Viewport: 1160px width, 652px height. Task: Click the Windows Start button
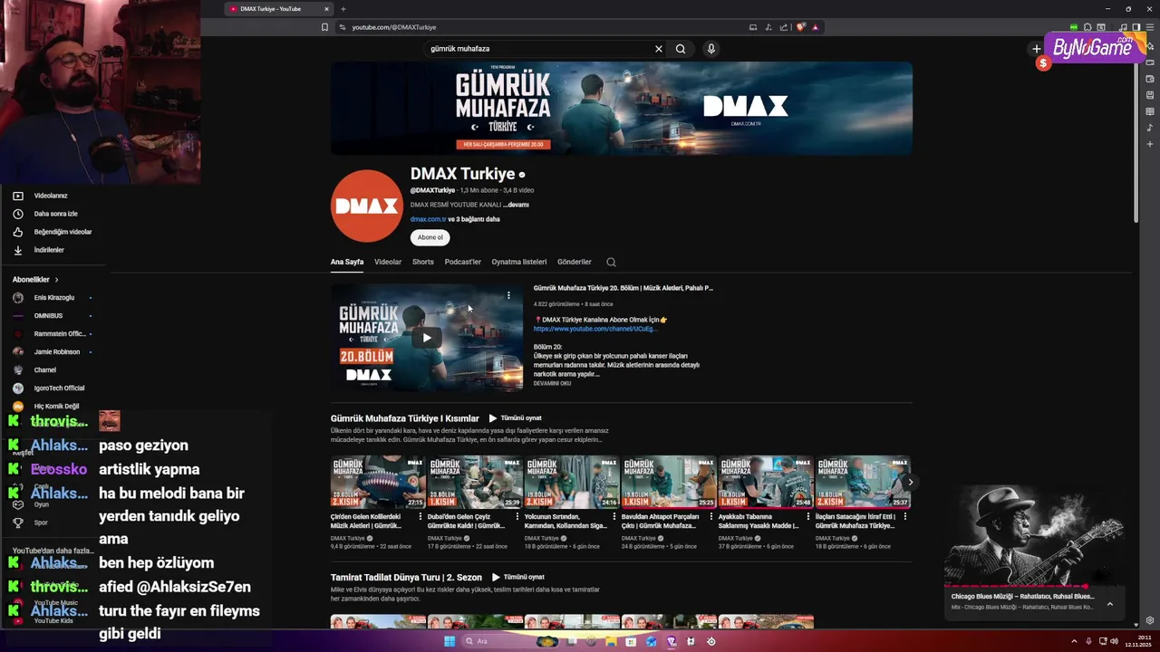pyautogui.click(x=449, y=641)
